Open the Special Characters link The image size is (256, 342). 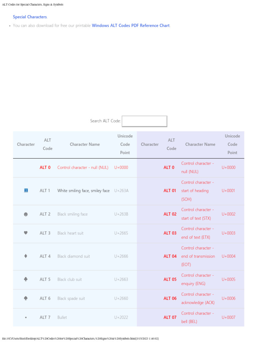tap(30, 17)
